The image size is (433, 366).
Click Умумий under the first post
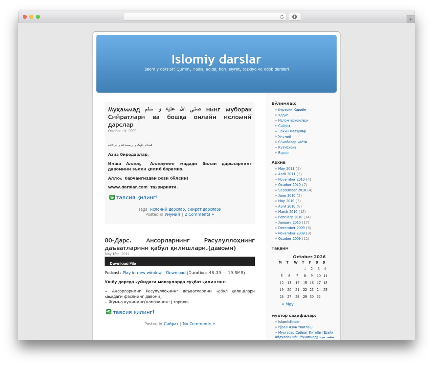(172, 214)
